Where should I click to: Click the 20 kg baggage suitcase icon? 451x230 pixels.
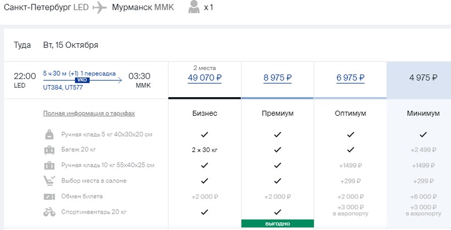pyautogui.click(x=50, y=150)
